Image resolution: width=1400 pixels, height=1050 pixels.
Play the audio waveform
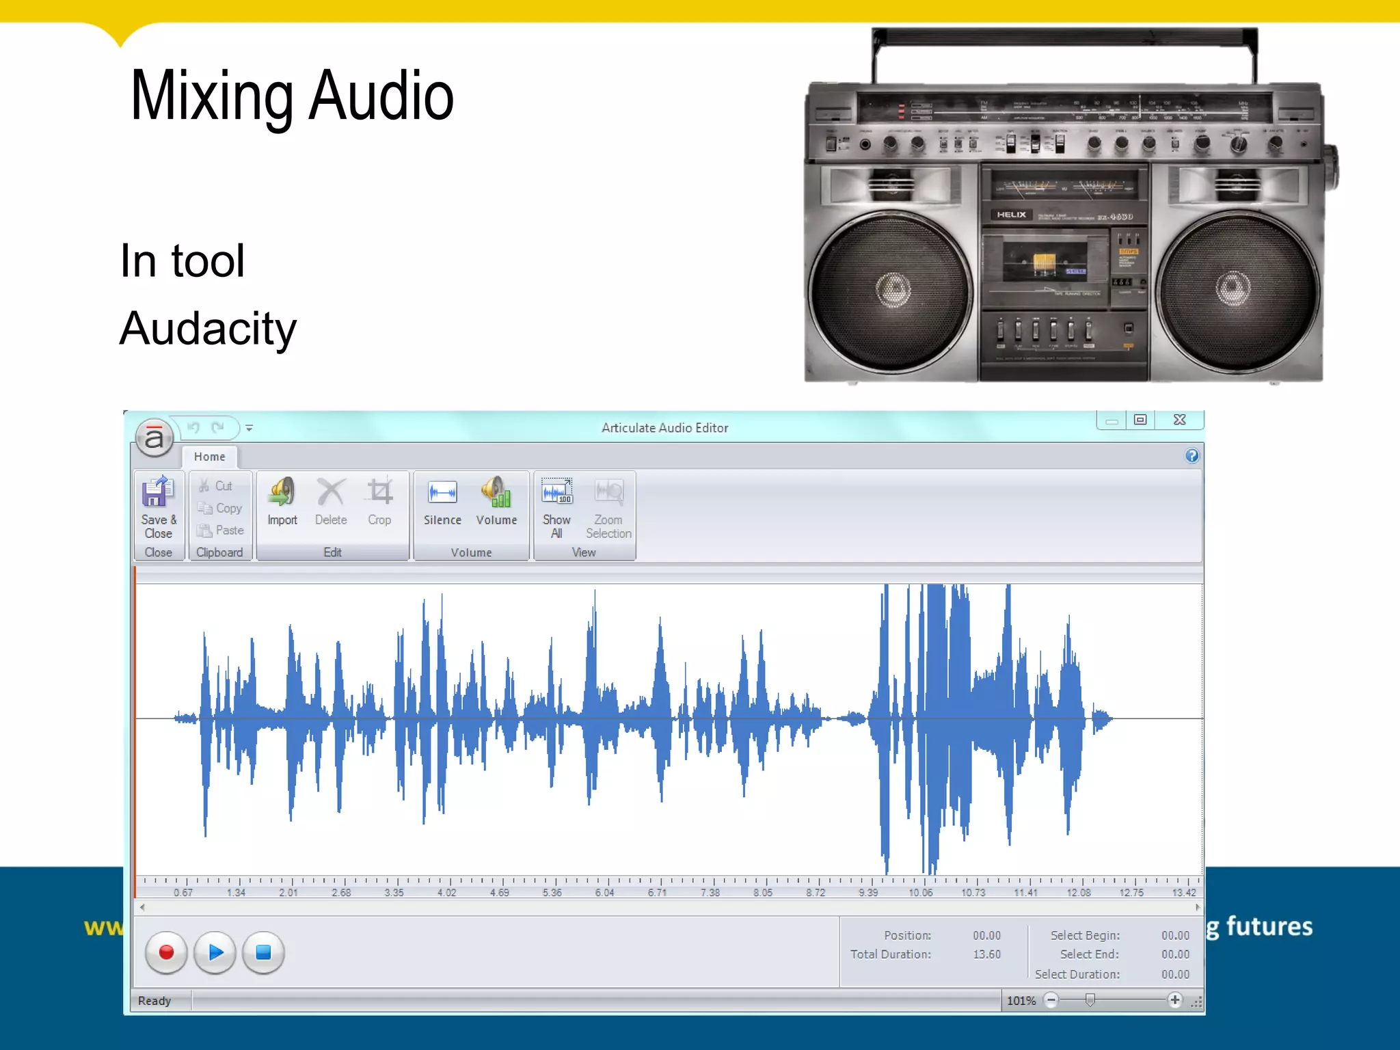[215, 952]
